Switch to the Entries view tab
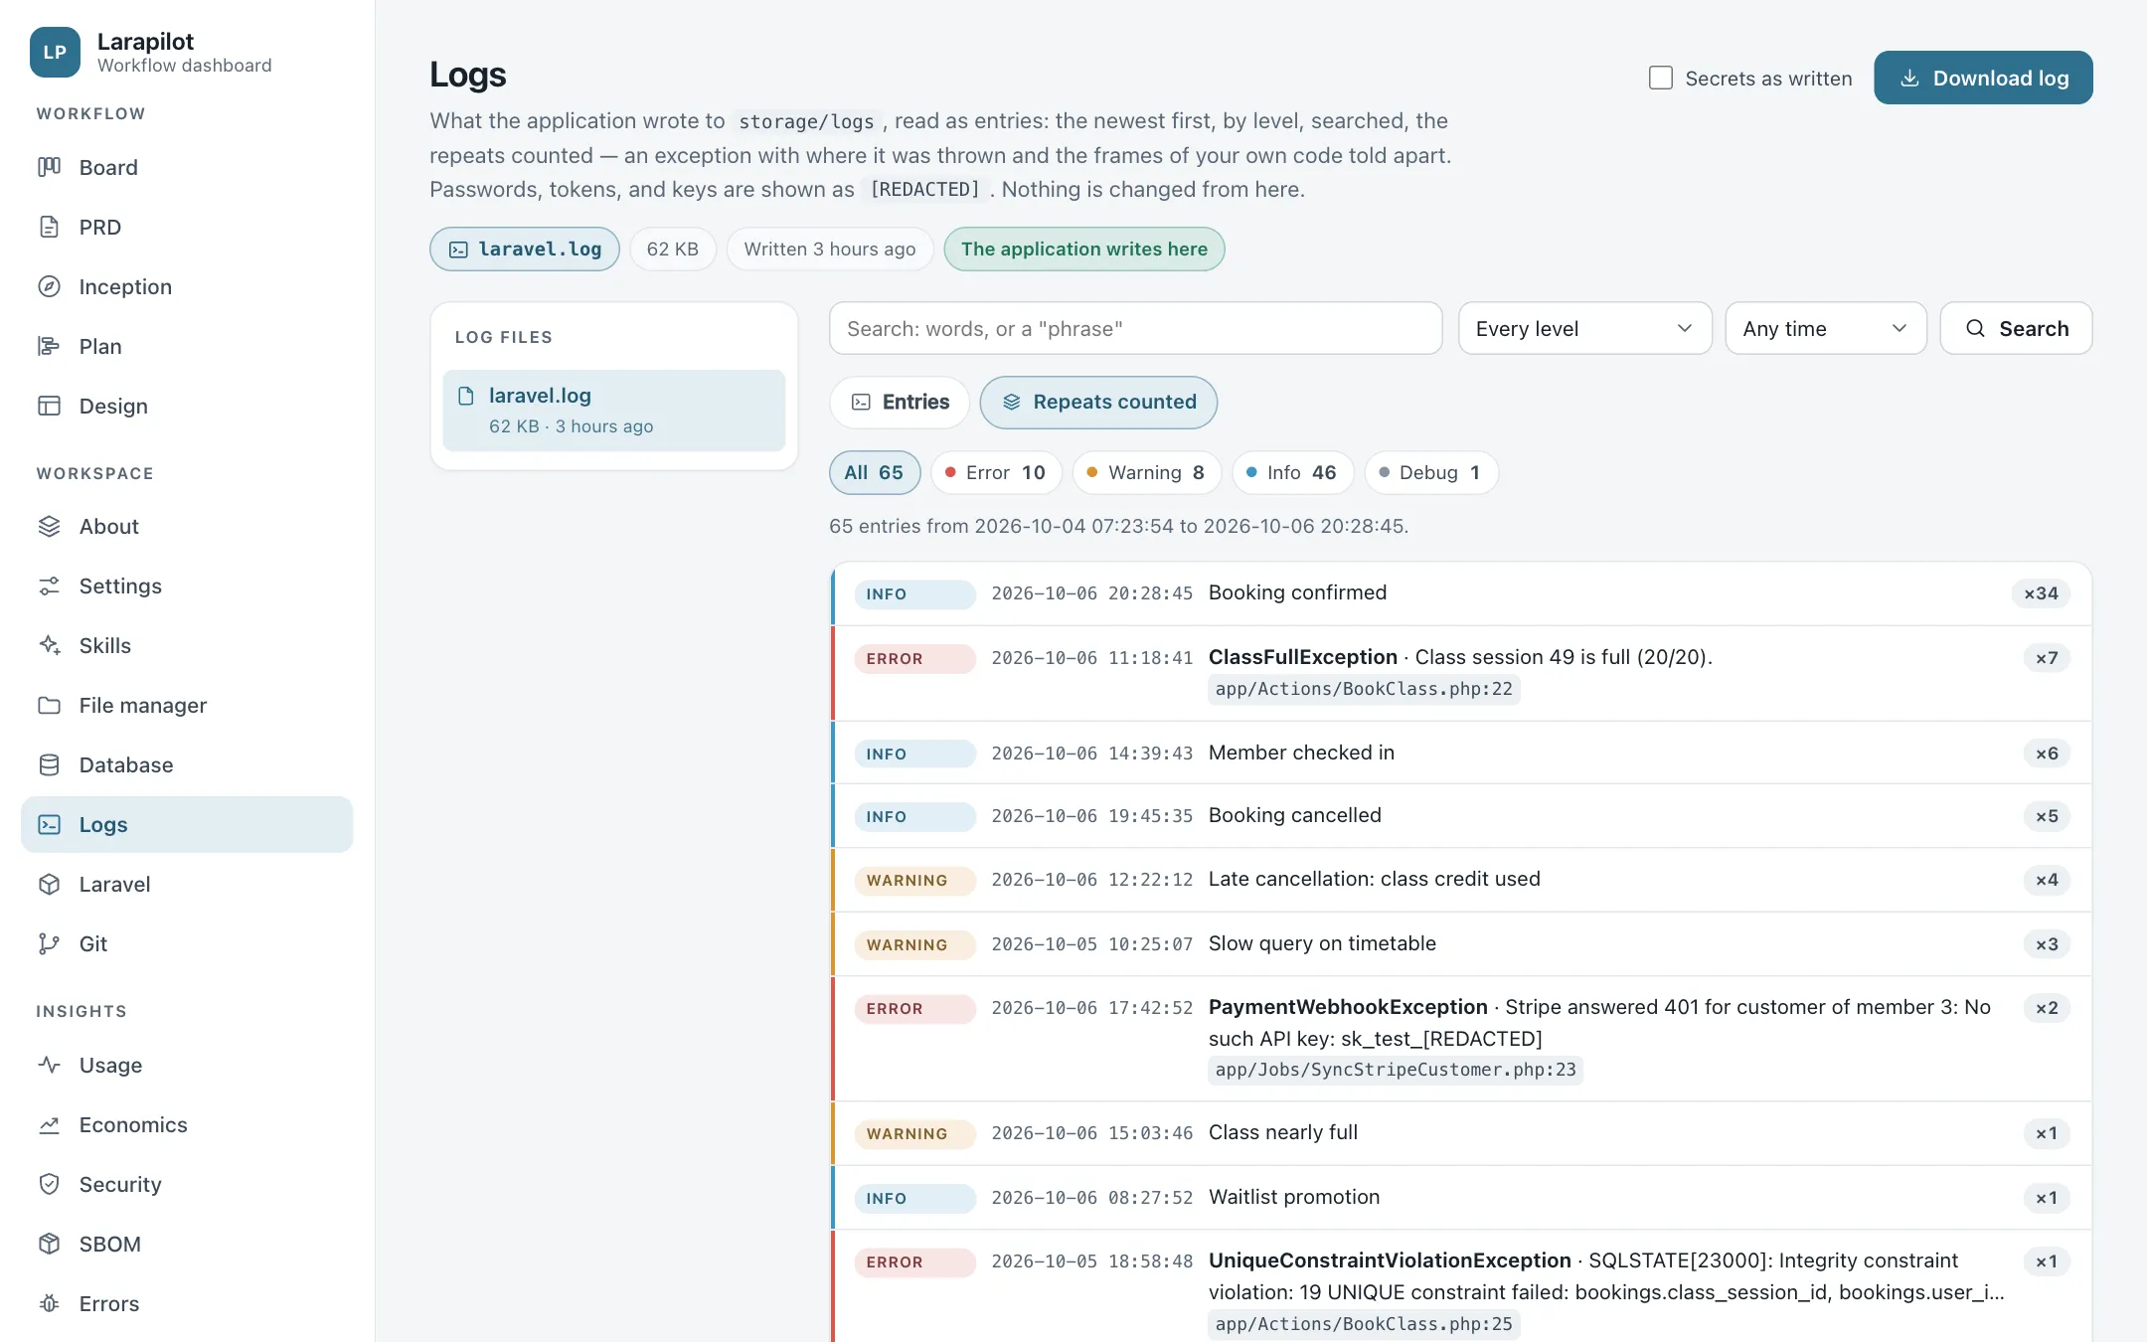The height and width of the screenshot is (1342, 2147). (x=900, y=402)
